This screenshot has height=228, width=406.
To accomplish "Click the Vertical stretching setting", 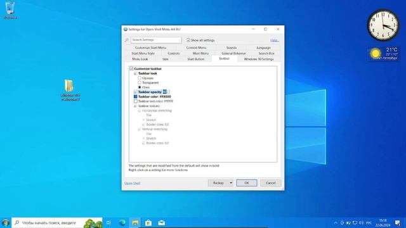I will [x=155, y=129].
